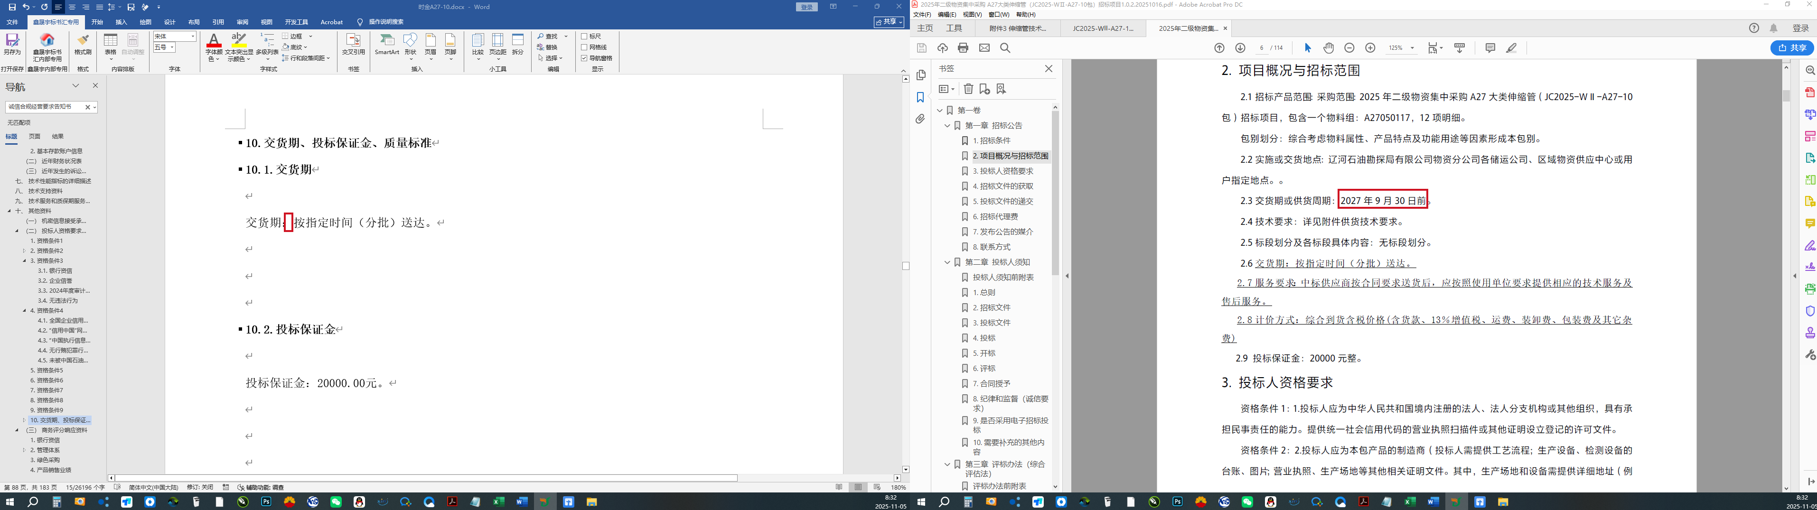Select bookmark 6. 招标代理费
1817x510 pixels.
coord(995,217)
